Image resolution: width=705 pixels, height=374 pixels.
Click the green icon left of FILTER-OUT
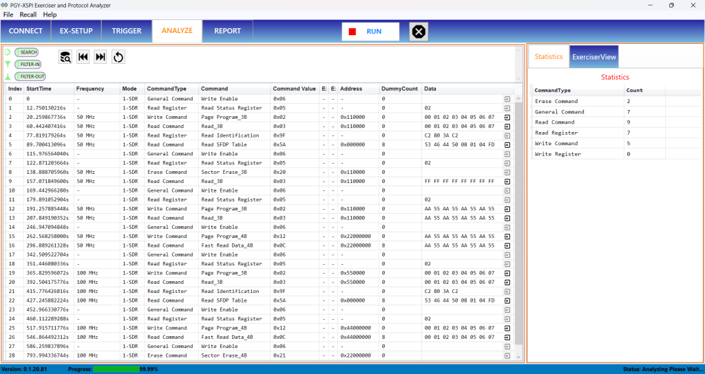pos(7,76)
